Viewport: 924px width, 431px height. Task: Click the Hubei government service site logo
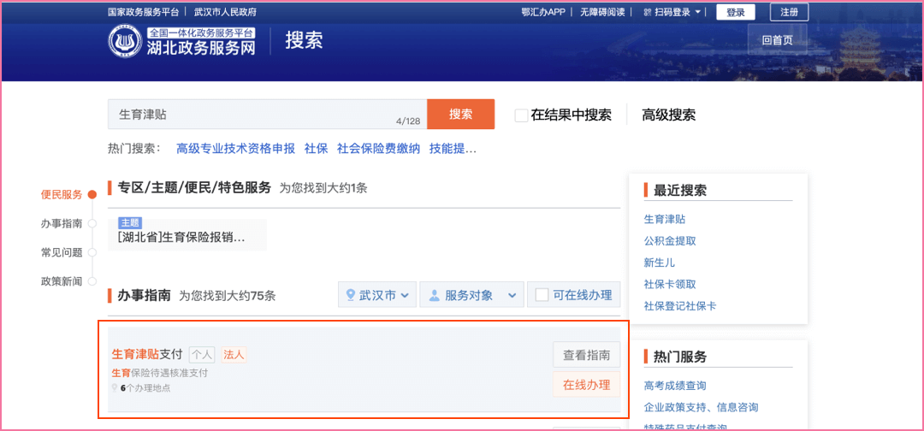pos(125,41)
